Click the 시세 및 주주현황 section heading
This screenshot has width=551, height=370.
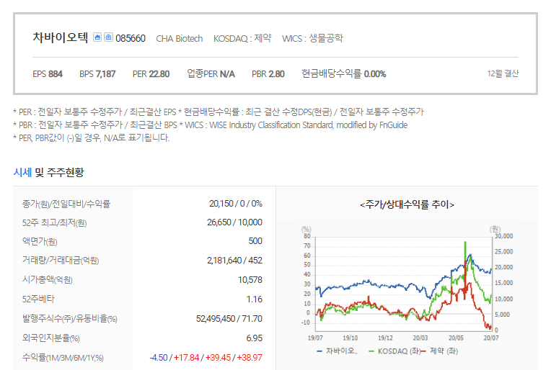[x=48, y=173]
